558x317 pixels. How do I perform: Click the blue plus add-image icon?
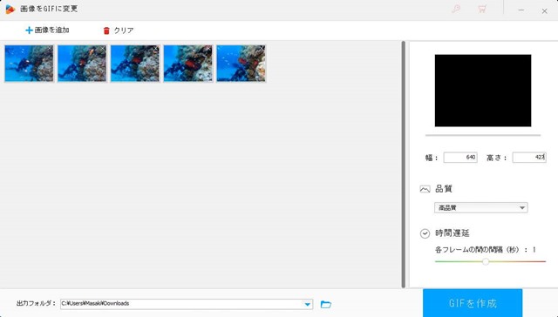29,30
